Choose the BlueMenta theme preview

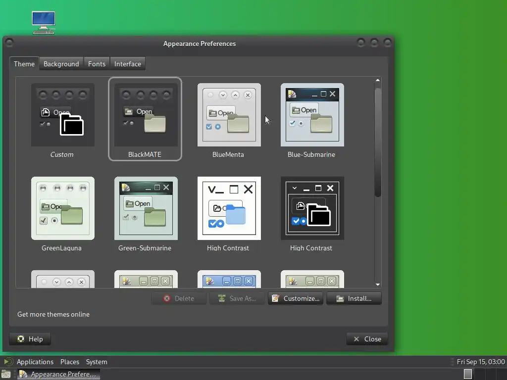229,115
